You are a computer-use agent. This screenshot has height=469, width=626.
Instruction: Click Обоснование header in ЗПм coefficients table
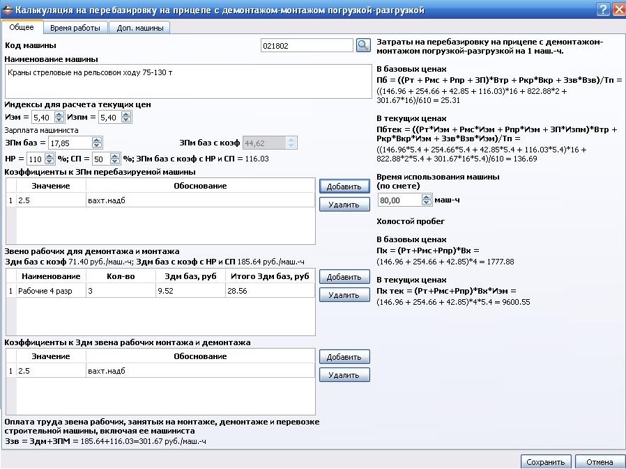click(x=200, y=186)
